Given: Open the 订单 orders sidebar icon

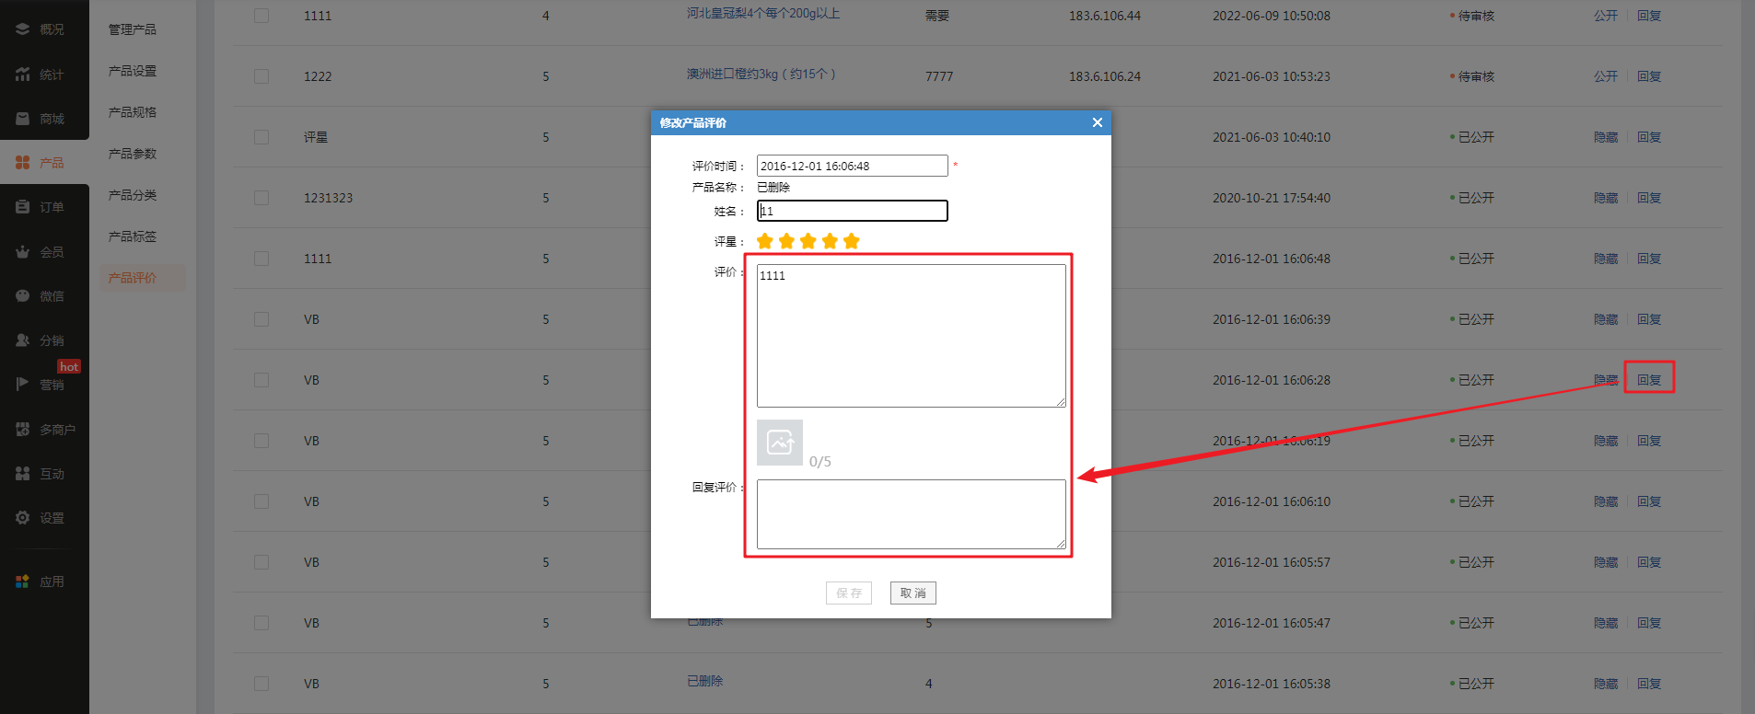Looking at the screenshot, I should pyautogui.click(x=23, y=207).
